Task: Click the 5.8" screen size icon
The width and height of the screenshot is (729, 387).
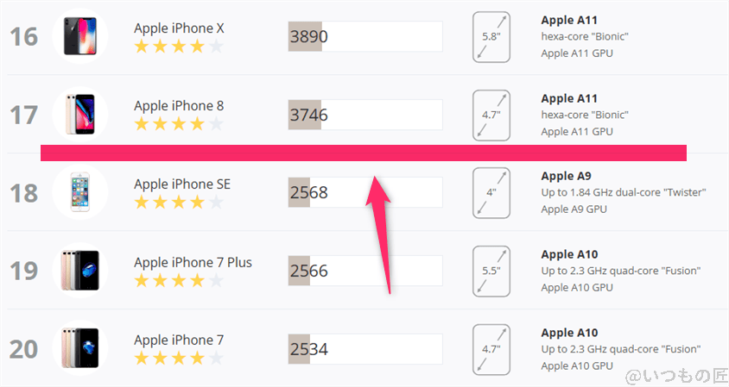Action: tap(491, 37)
